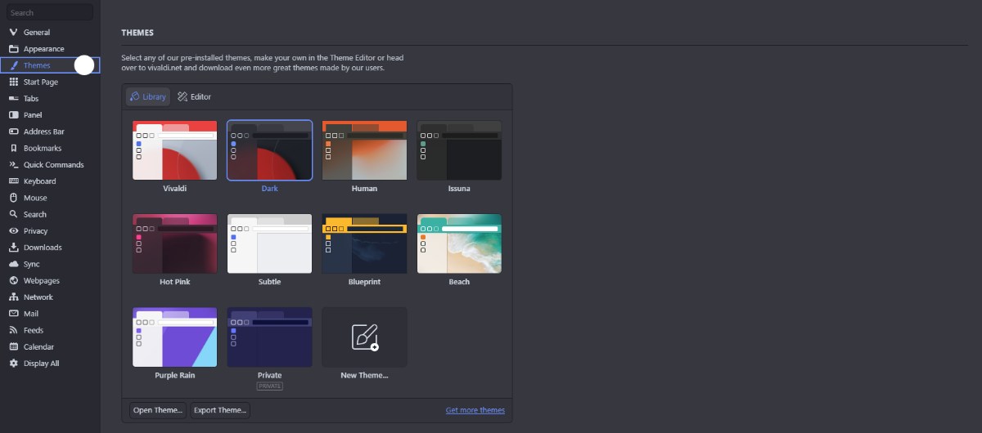982x433 pixels.
Task: Open General settings section
Action: coord(50,32)
